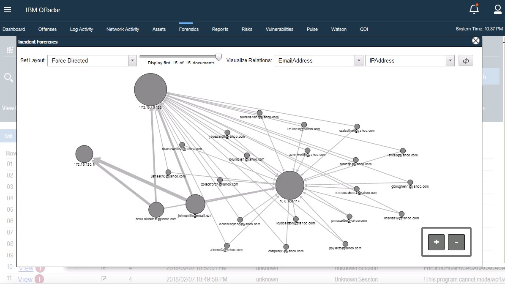Switch to the Pulse tab
Screen dimensions: 505x284
[x=312, y=29]
